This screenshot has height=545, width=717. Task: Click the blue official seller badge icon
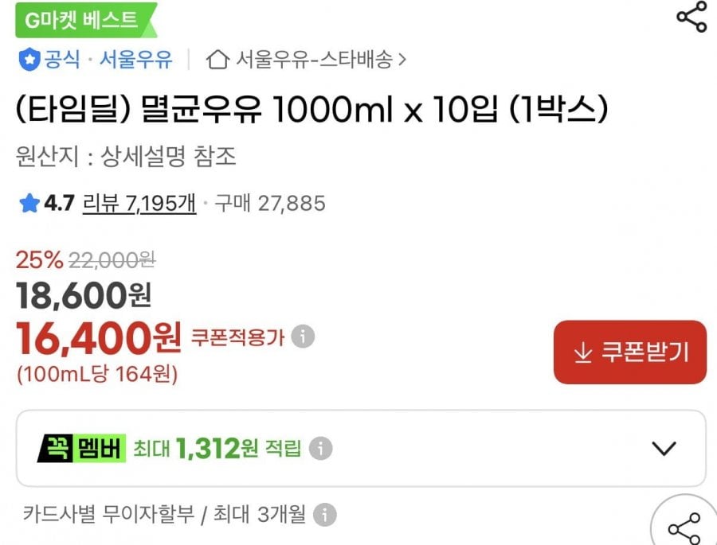click(29, 57)
